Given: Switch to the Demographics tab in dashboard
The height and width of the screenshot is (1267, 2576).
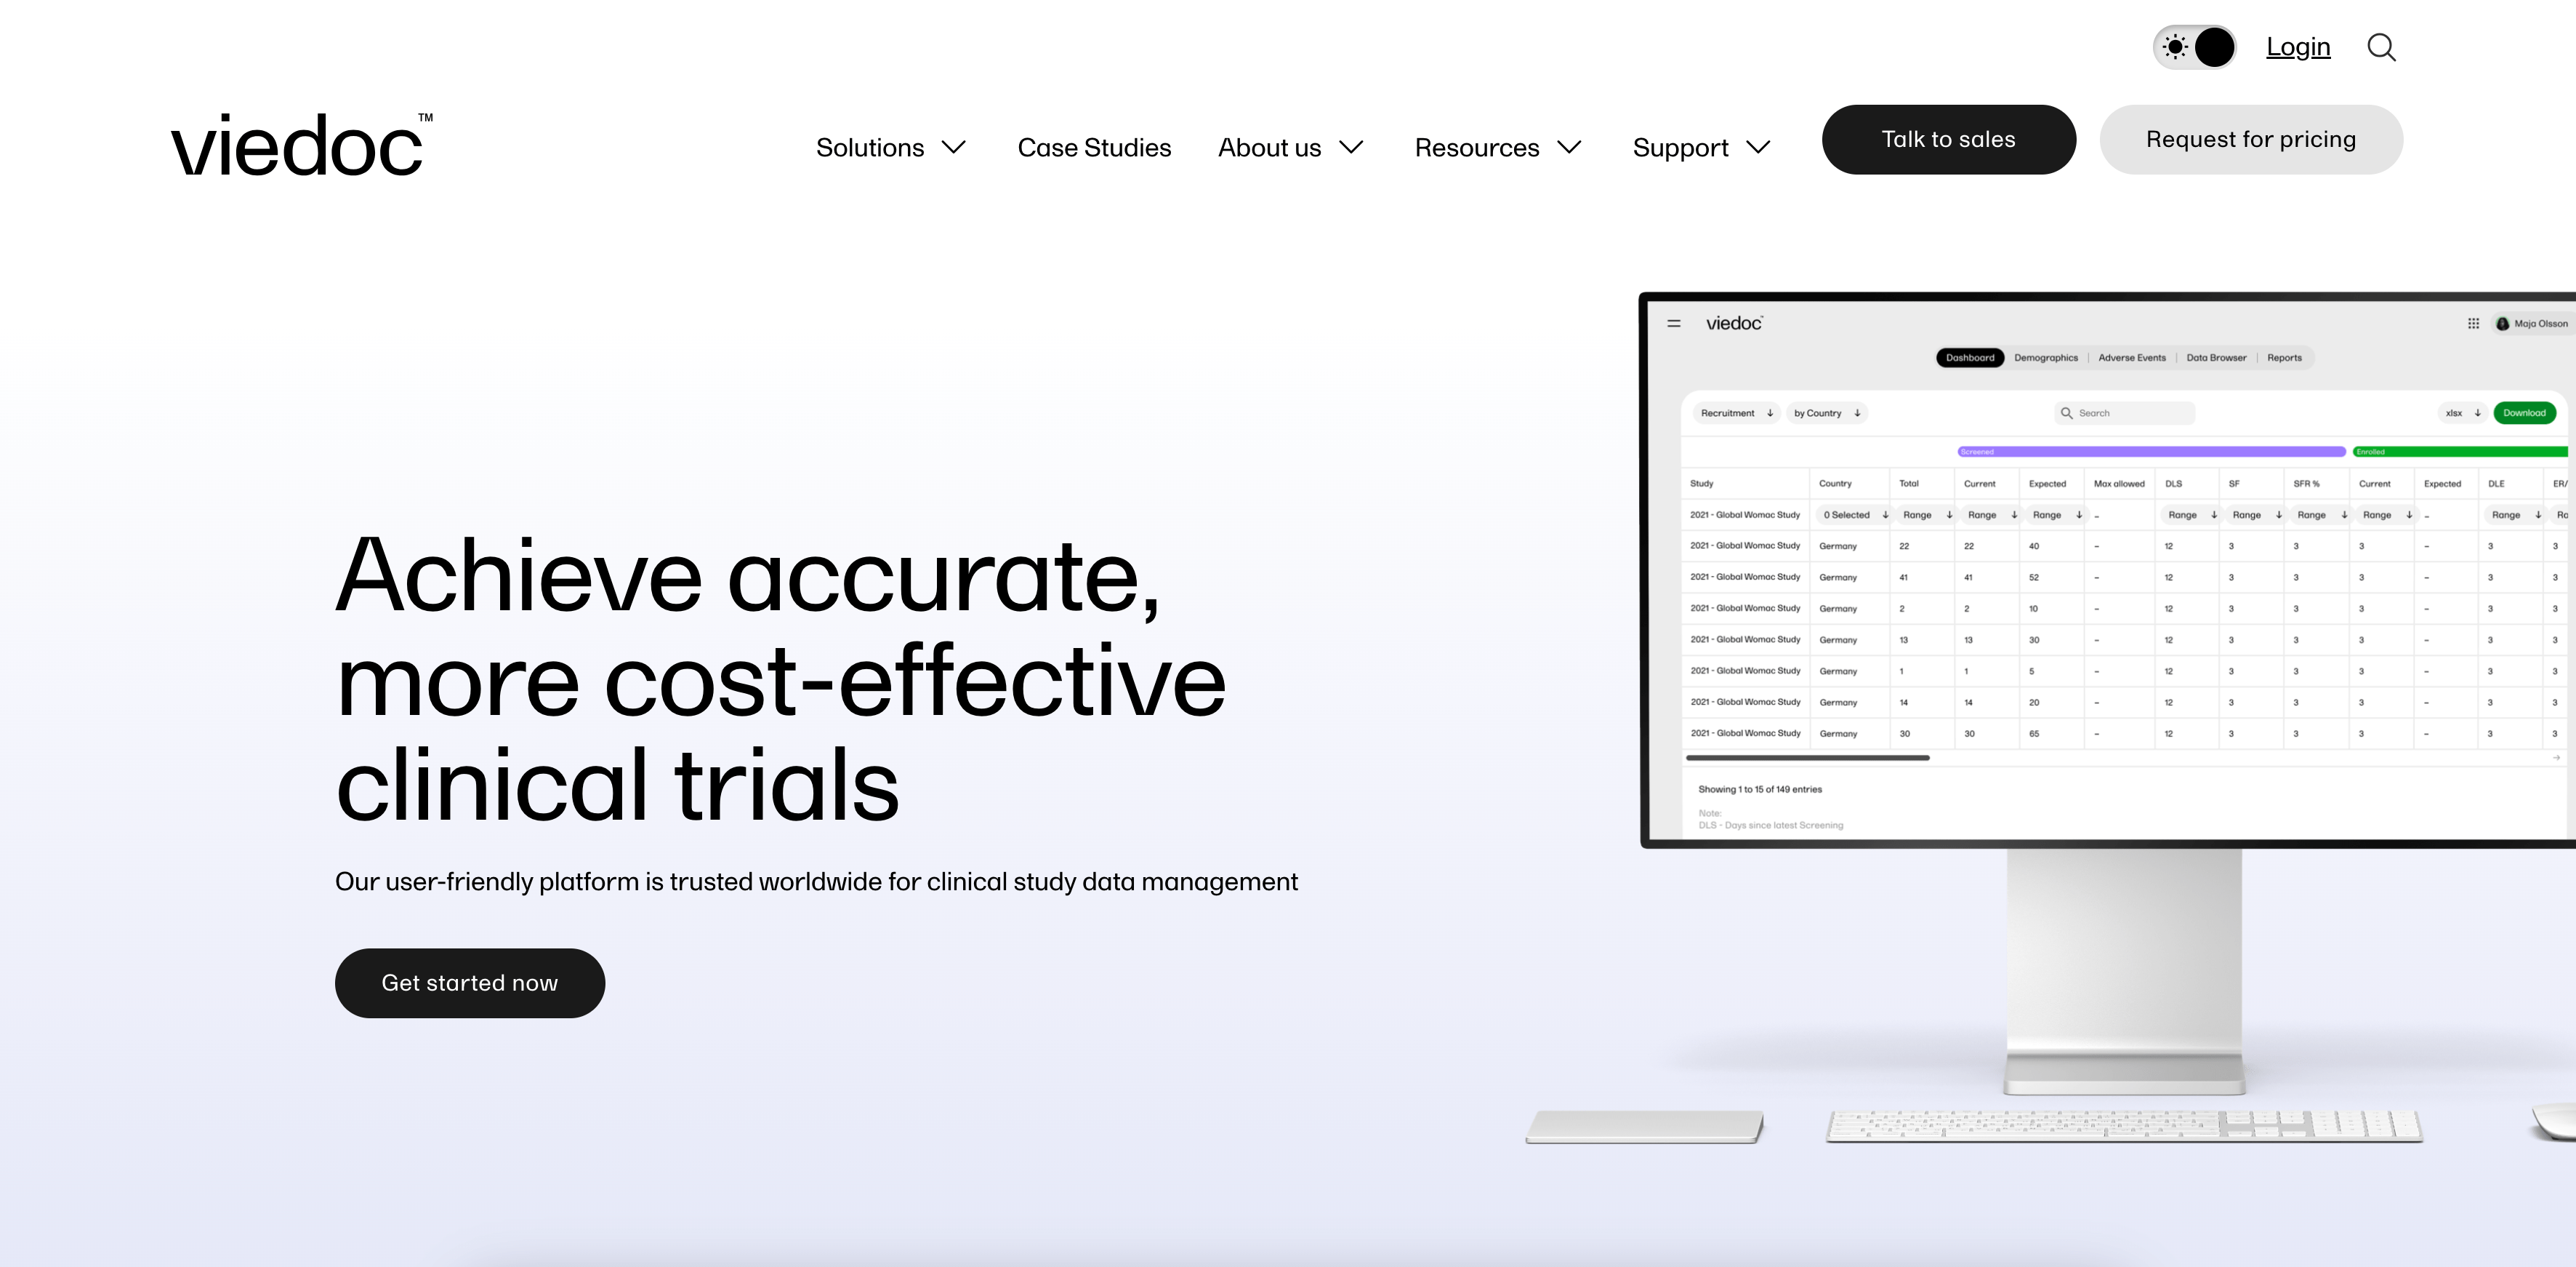Looking at the screenshot, I should coord(2045,356).
